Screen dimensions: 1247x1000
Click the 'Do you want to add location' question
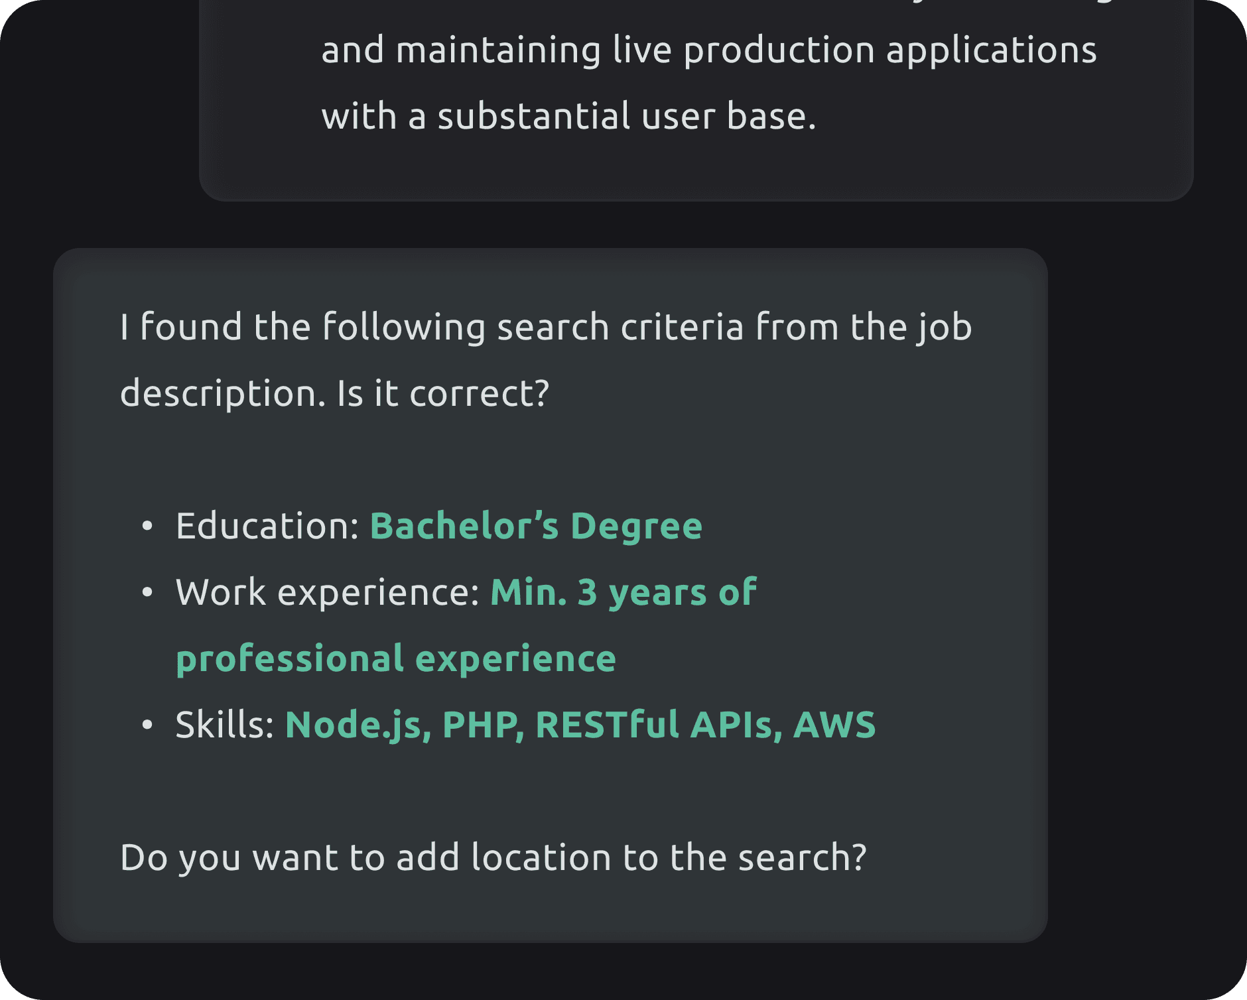493,857
